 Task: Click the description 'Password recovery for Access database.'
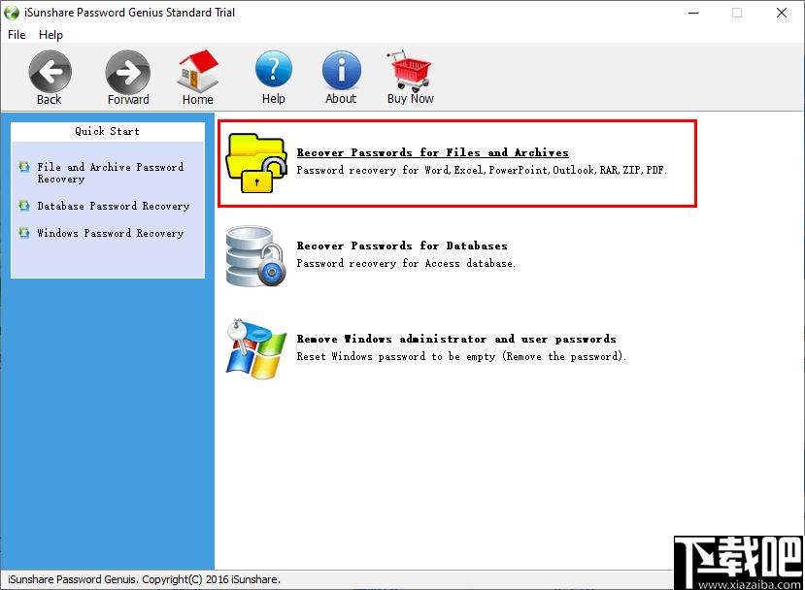click(x=406, y=263)
